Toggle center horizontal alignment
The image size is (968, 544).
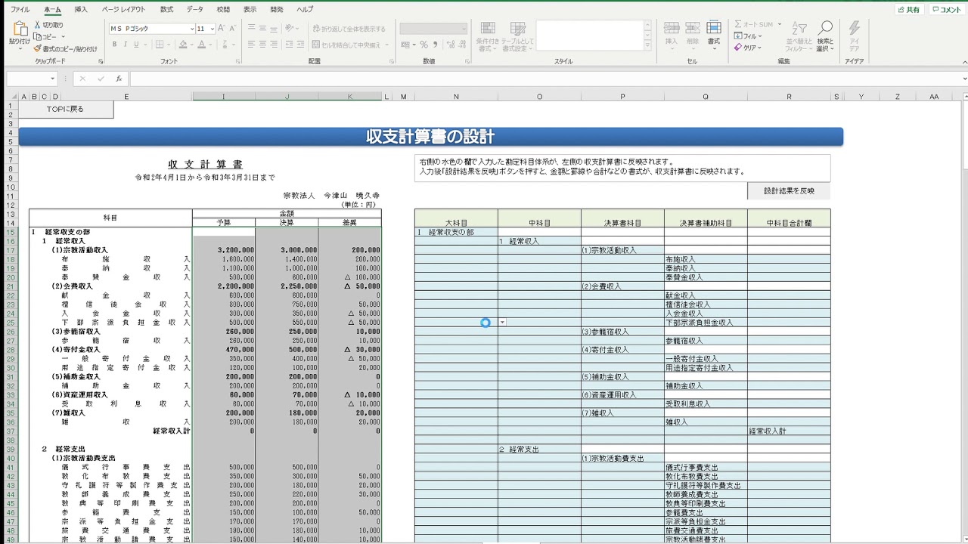(262, 45)
